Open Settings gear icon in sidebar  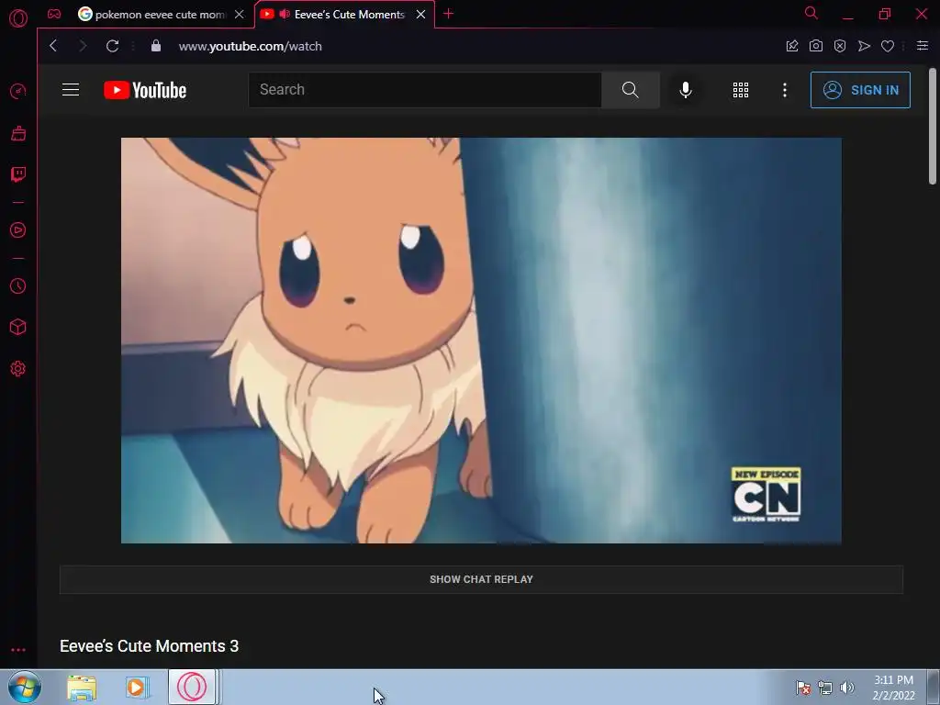click(x=18, y=369)
